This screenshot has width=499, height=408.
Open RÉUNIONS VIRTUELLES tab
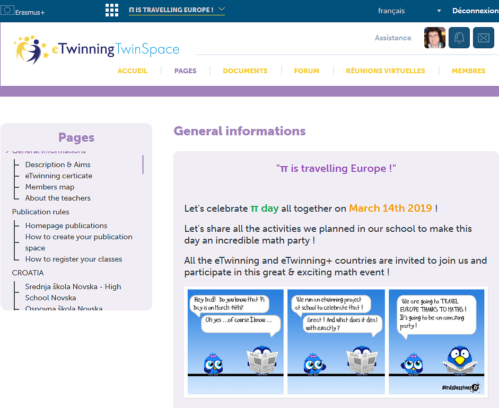(x=386, y=71)
